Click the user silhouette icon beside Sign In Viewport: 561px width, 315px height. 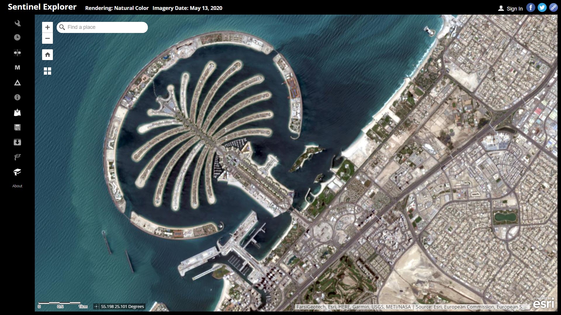pos(501,8)
